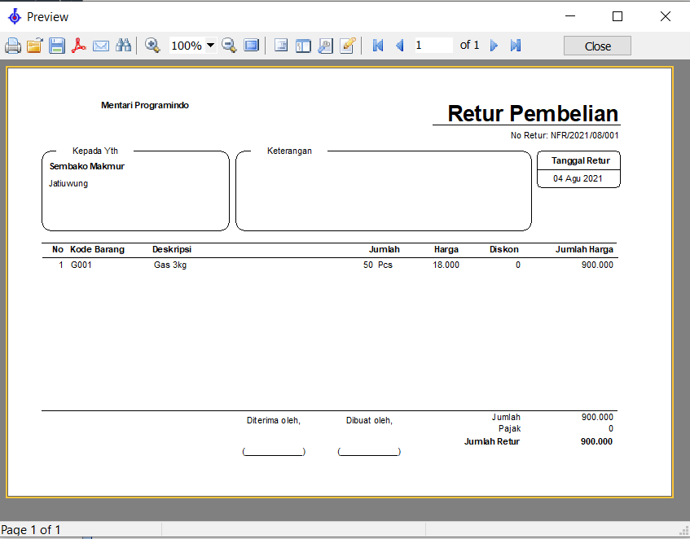Viewport: 690px width, 539px height.
Task: Click the Retur Pembelian title
Action: 533,113
